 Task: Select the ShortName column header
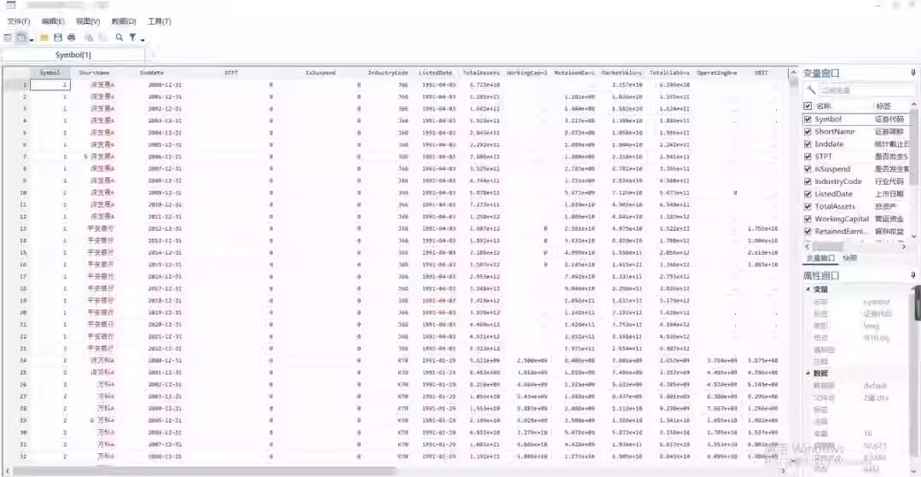(94, 72)
